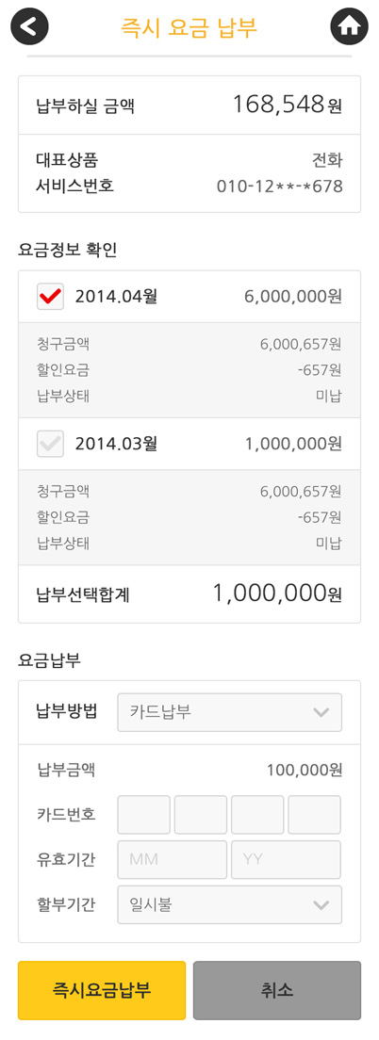379x1040 pixels.
Task: Click the first 카드번호 input box
Action: click(144, 815)
